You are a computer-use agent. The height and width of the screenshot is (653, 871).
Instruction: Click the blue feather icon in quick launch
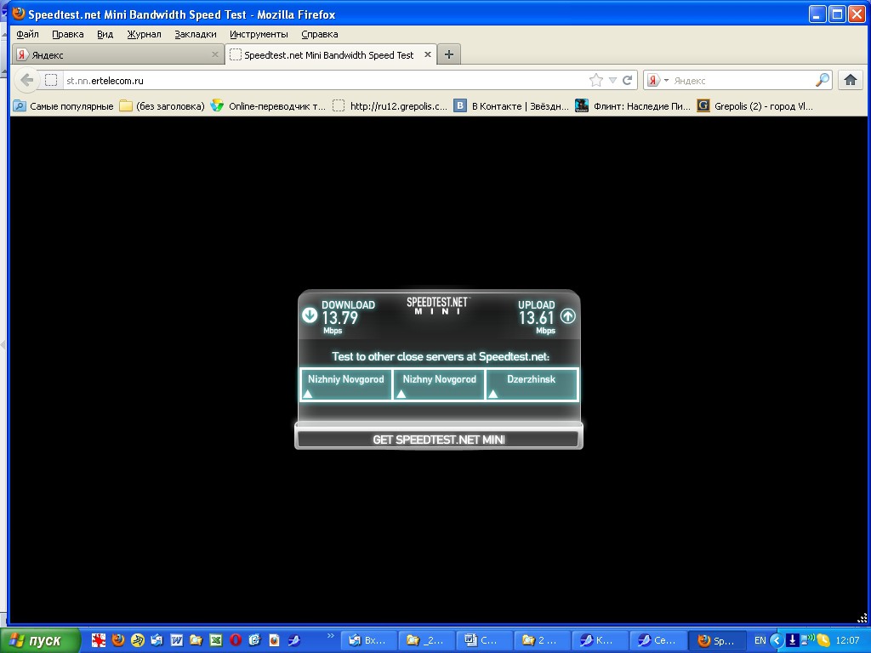click(293, 640)
